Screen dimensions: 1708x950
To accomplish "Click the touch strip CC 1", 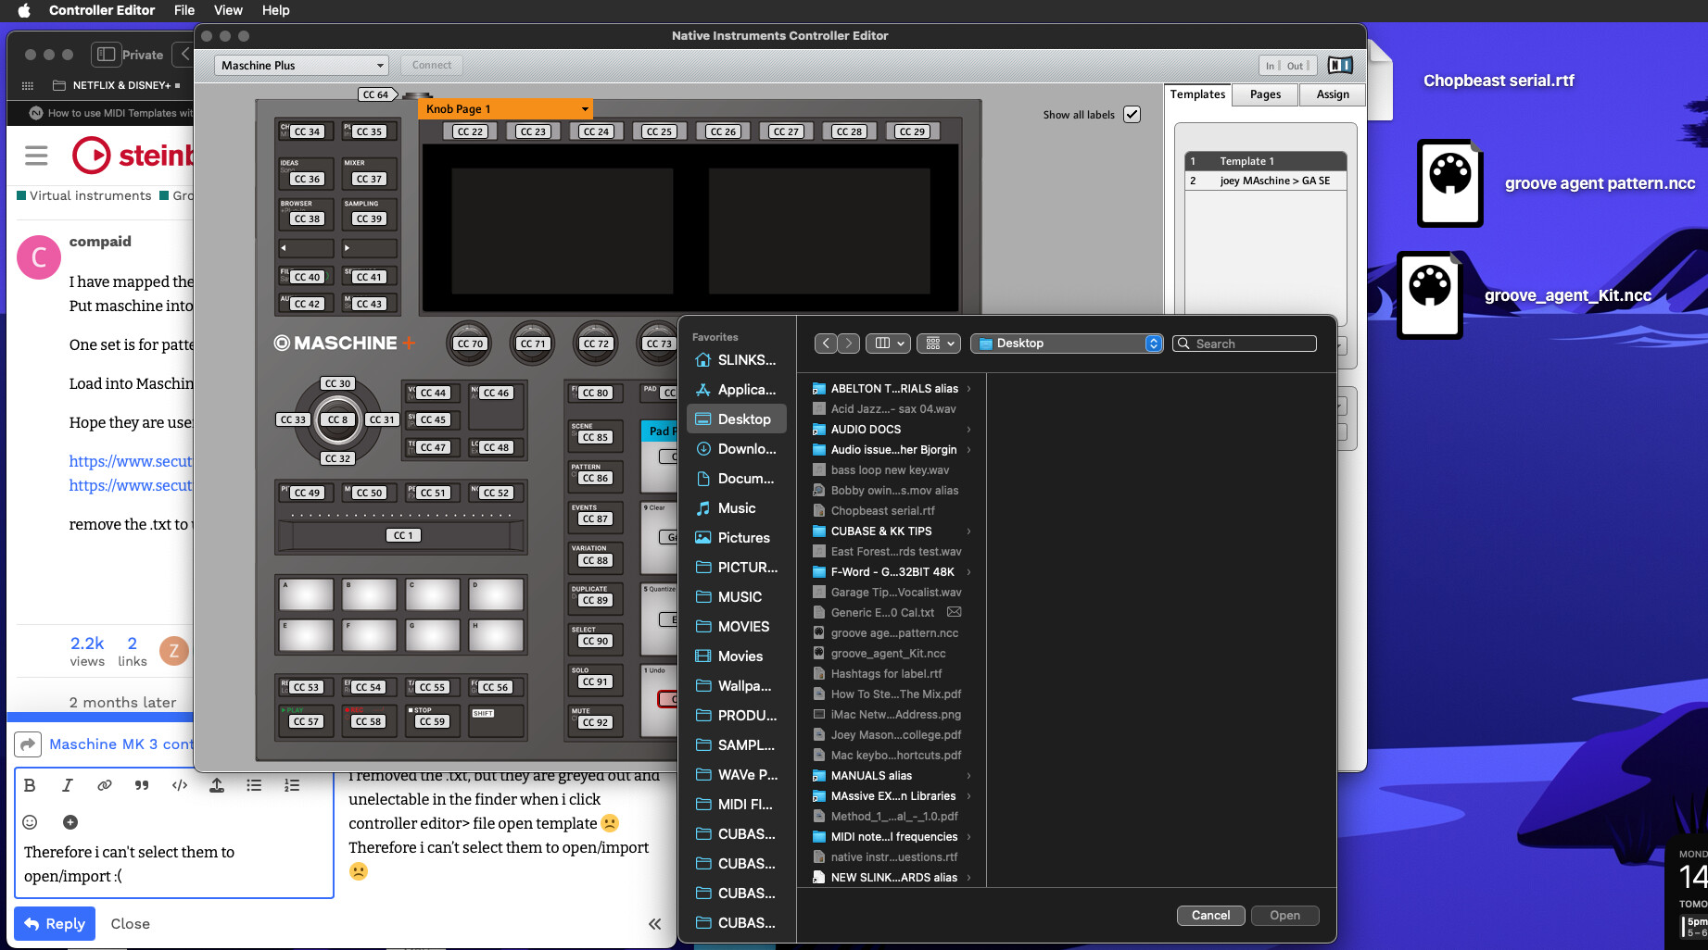I will (402, 535).
